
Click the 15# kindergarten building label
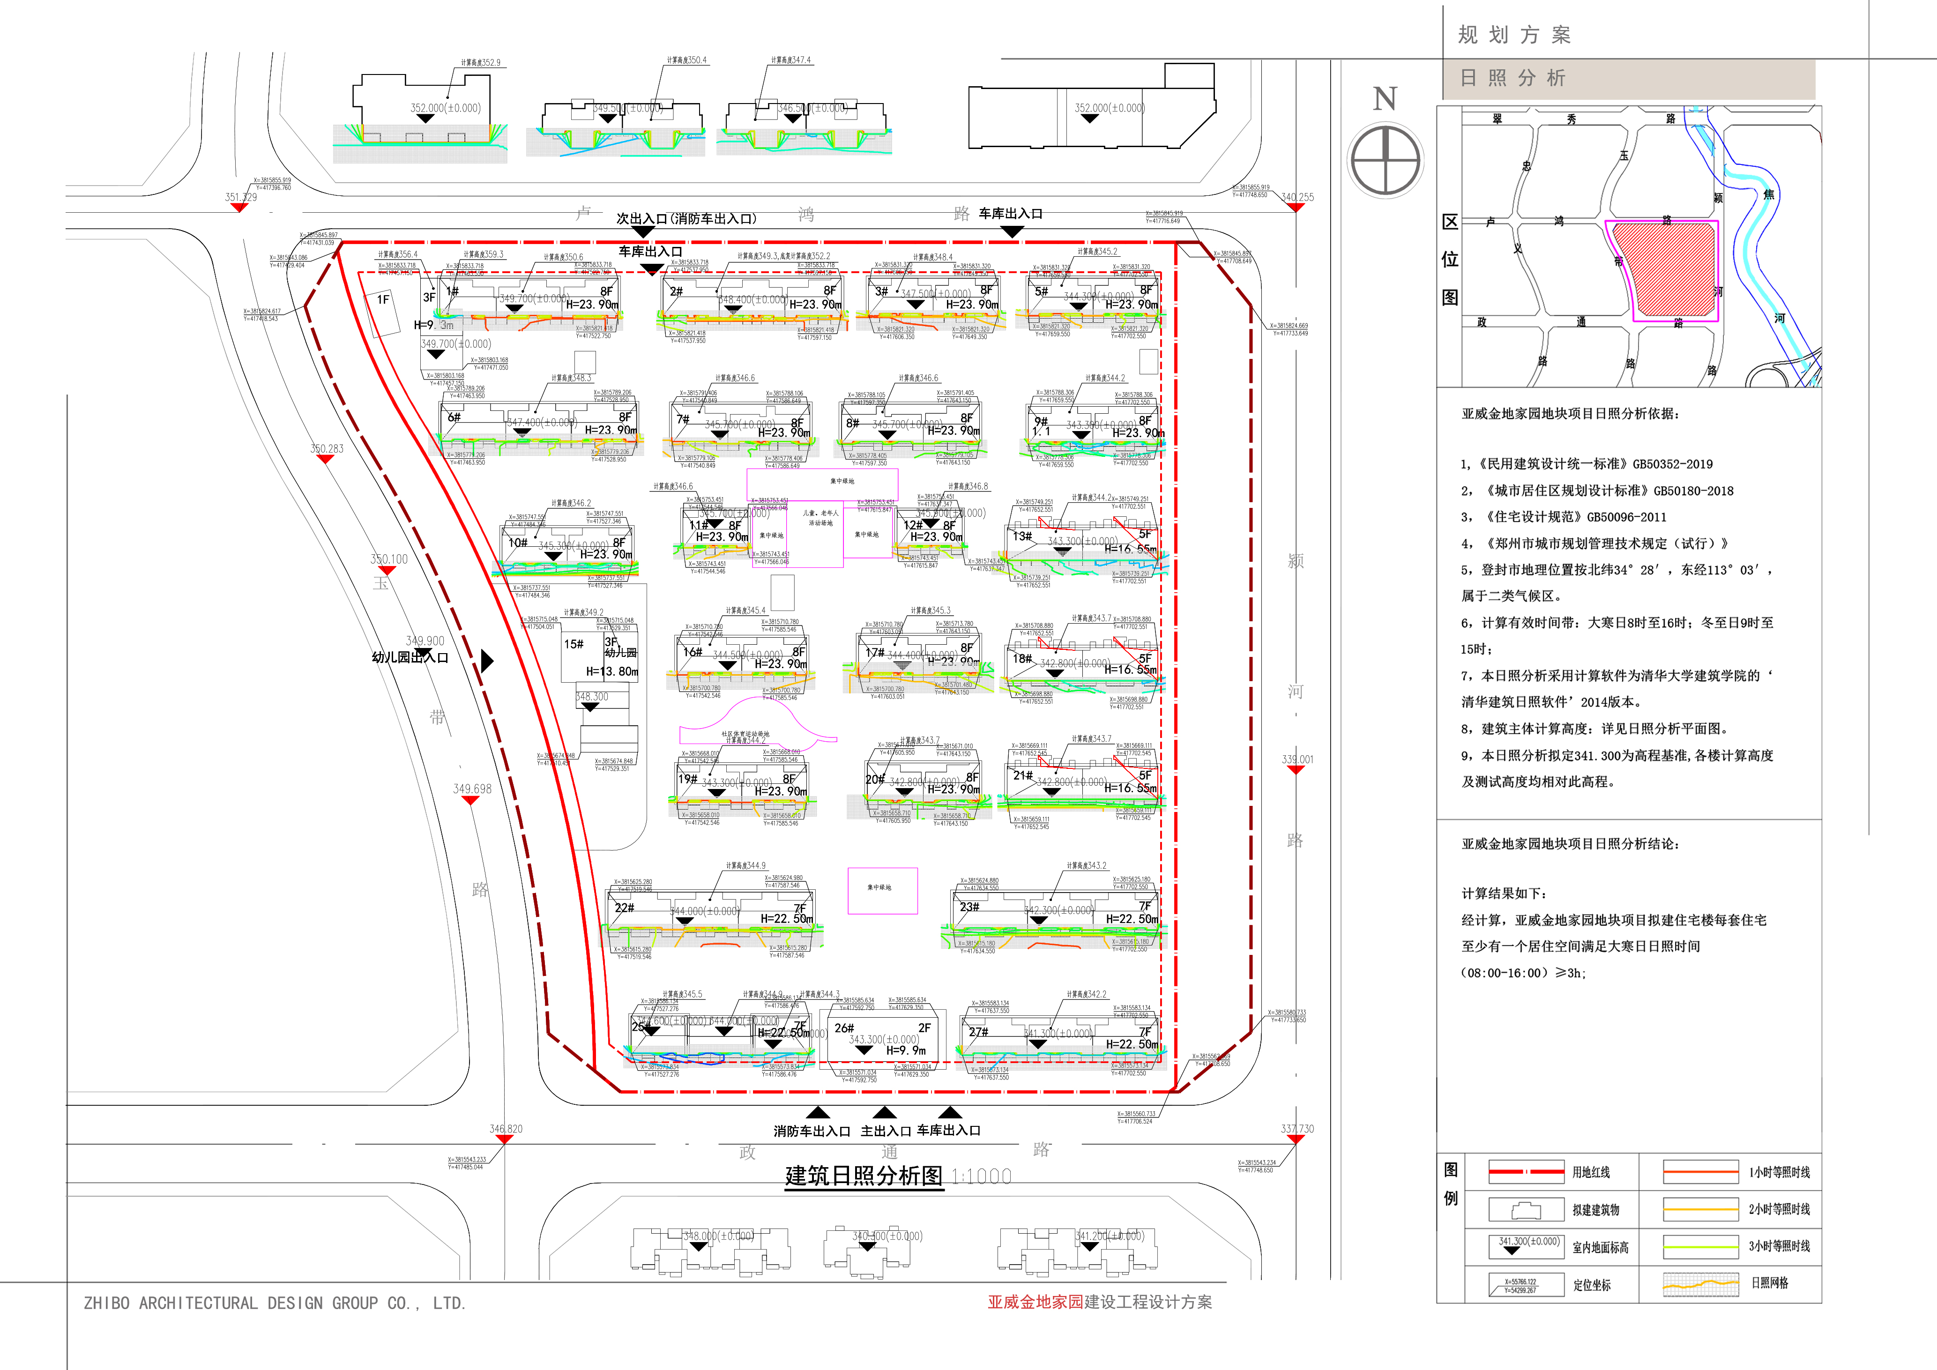point(574,644)
